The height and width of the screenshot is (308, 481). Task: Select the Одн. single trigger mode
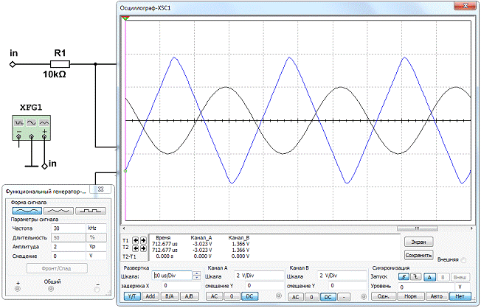click(x=383, y=296)
